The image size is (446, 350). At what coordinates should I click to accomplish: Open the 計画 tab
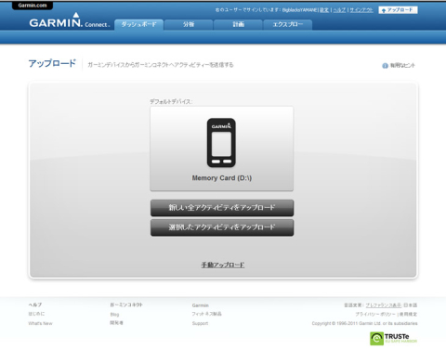(x=238, y=24)
